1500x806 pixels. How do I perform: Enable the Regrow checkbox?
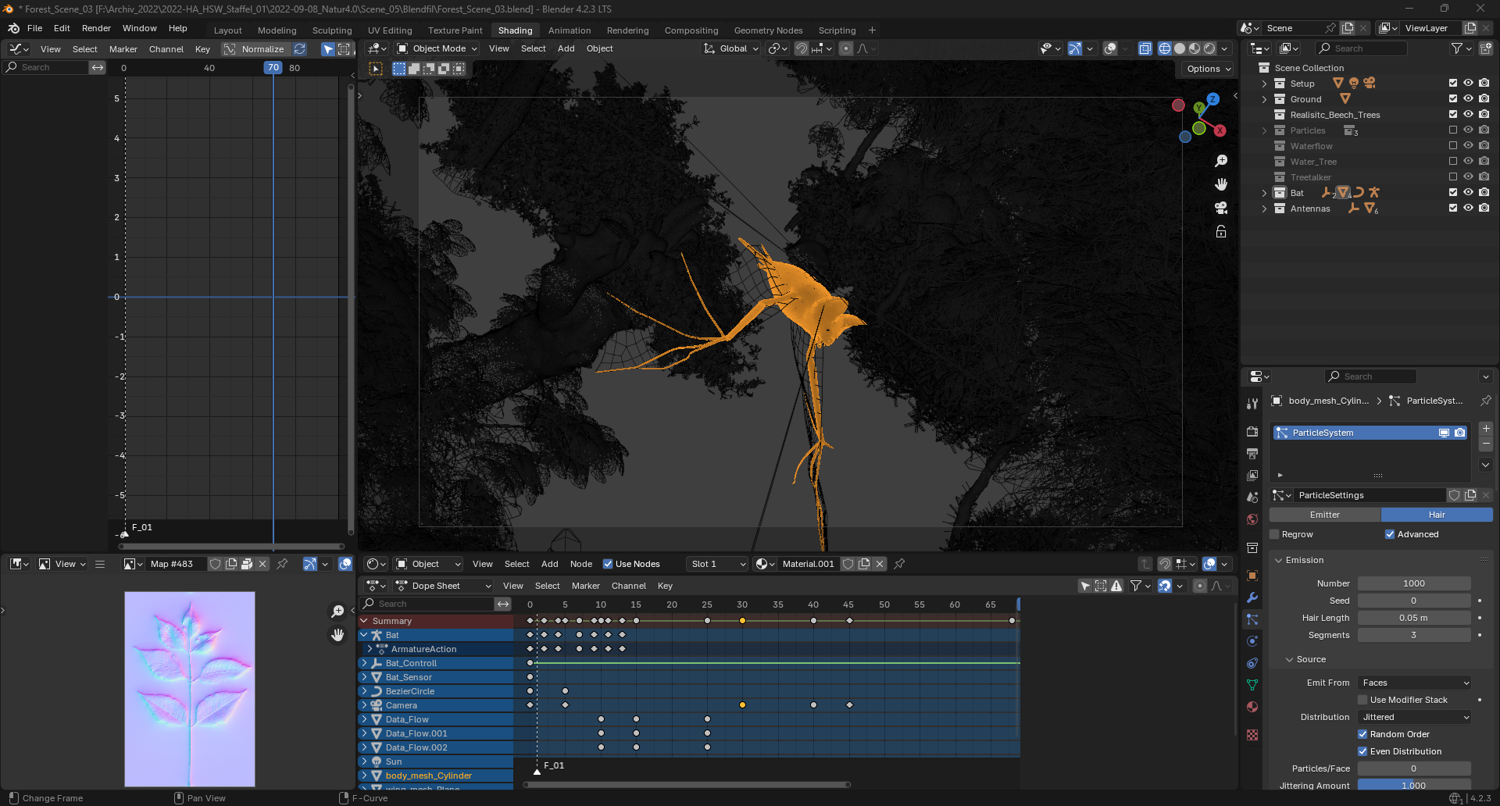pos(1274,534)
